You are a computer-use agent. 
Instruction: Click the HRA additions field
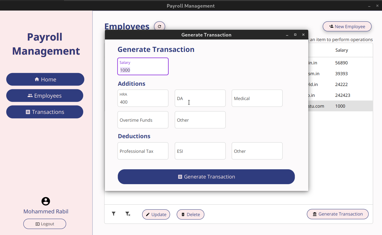point(143,102)
